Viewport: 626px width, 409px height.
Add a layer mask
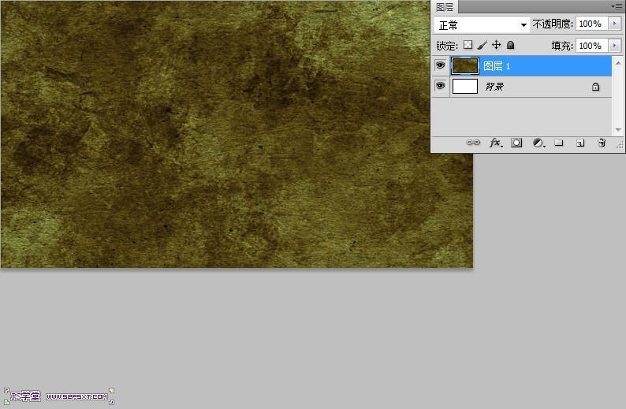(516, 143)
